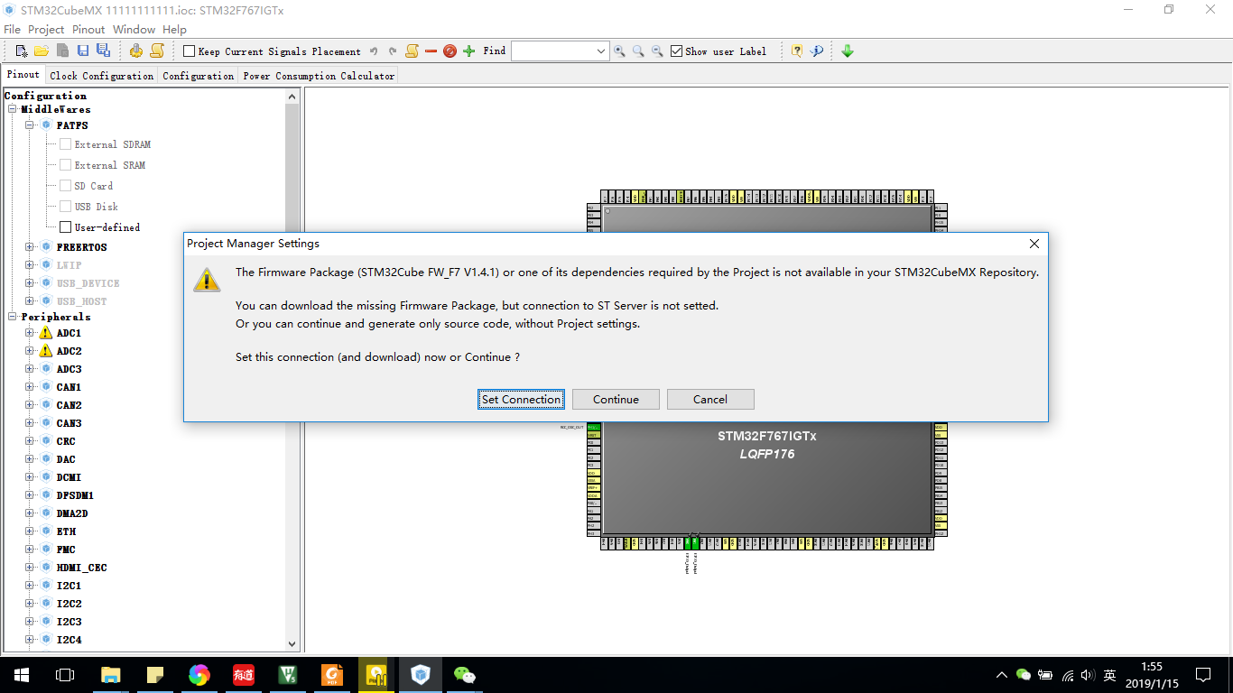Click the notification center tray icon
This screenshot has width=1233, height=693.
[1203, 674]
